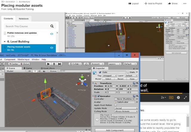Toggle the 2D scene view button

point(30,71)
